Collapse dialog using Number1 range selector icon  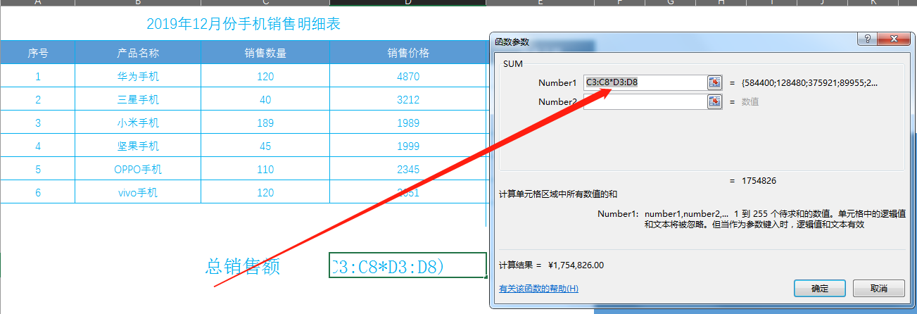(x=715, y=82)
